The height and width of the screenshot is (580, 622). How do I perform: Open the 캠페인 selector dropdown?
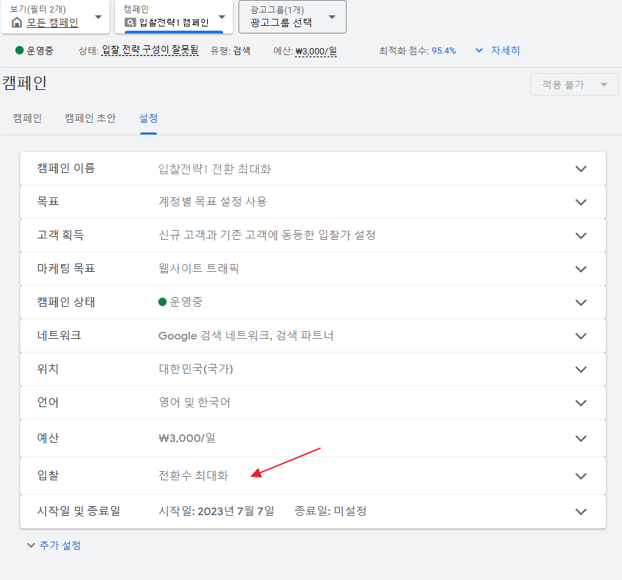[222, 17]
